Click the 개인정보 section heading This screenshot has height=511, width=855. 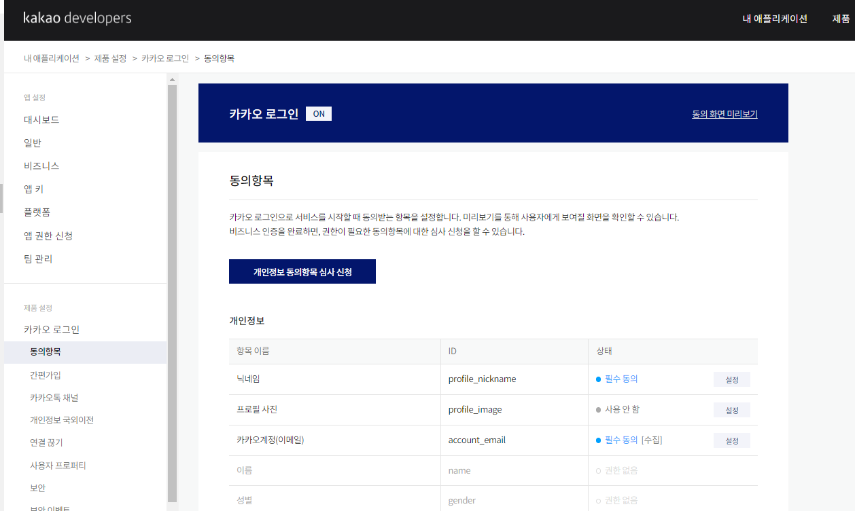pyautogui.click(x=247, y=320)
